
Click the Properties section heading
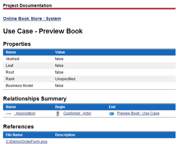coord(17,44)
